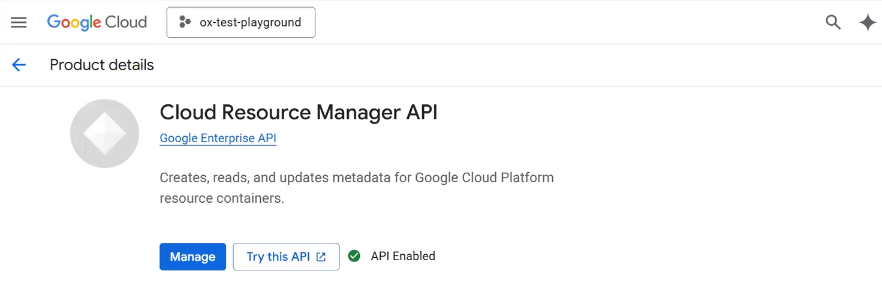
Task: Open the Google Enterprise API link
Action: pyautogui.click(x=218, y=139)
